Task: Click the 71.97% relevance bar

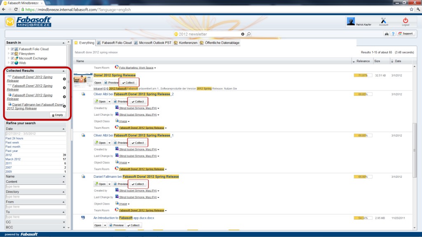Action: click(x=363, y=76)
